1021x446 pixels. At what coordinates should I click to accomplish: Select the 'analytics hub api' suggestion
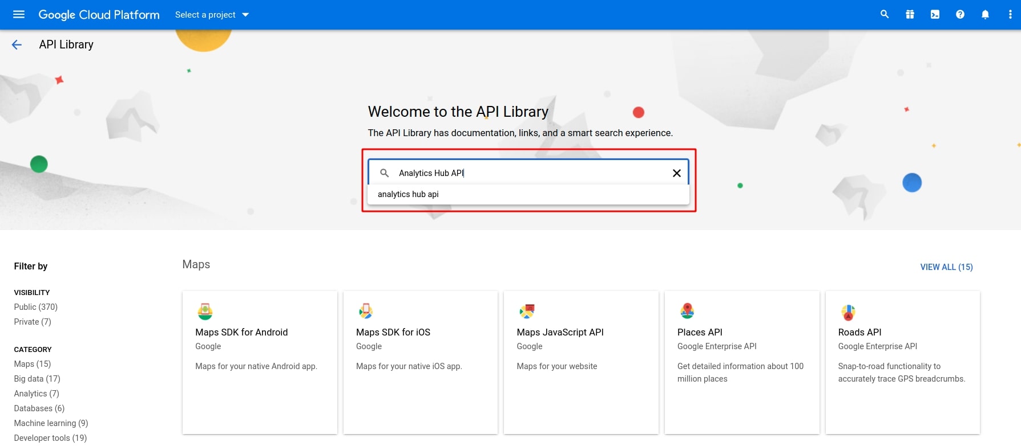(408, 194)
